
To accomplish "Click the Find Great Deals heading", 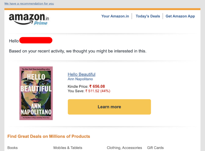I will point(49,136).
